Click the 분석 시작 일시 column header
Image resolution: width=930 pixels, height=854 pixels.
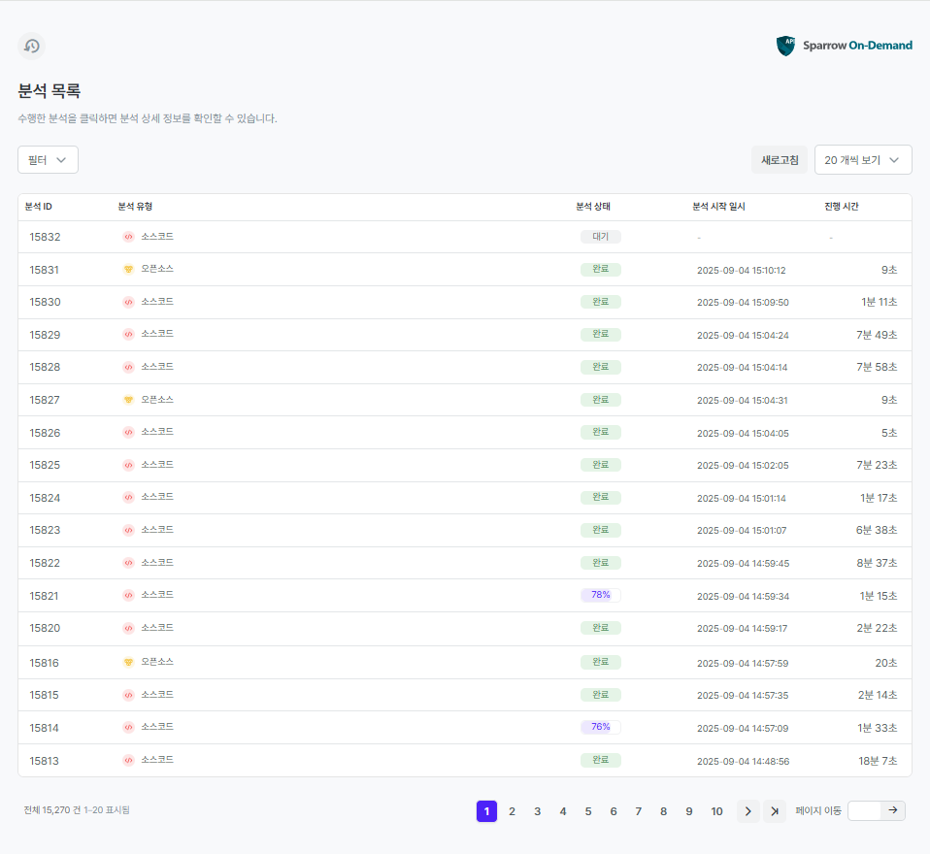coord(718,207)
